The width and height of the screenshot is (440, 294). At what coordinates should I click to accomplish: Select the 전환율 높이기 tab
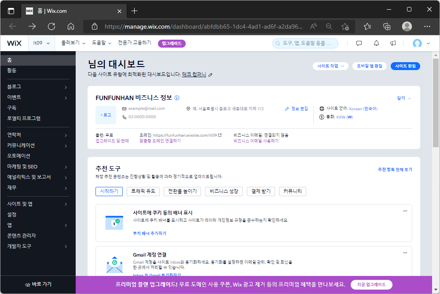coord(183,191)
